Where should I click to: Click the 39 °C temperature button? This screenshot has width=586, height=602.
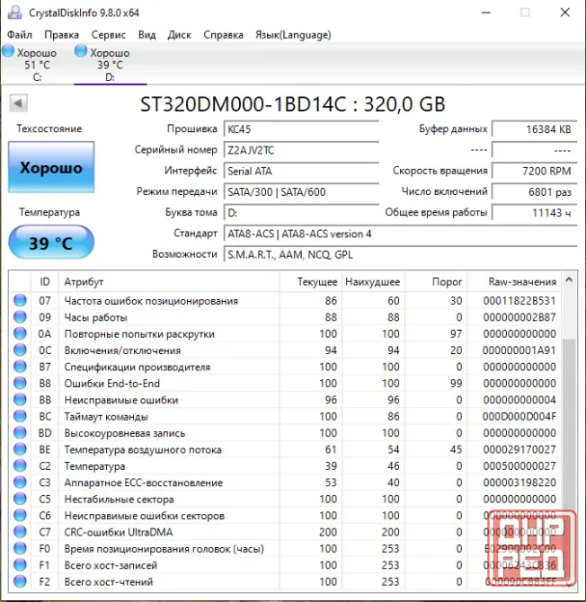pyautogui.click(x=51, y=243)
